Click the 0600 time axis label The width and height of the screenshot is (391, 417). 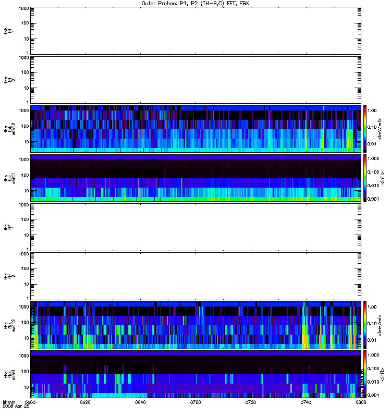[30, 402]
